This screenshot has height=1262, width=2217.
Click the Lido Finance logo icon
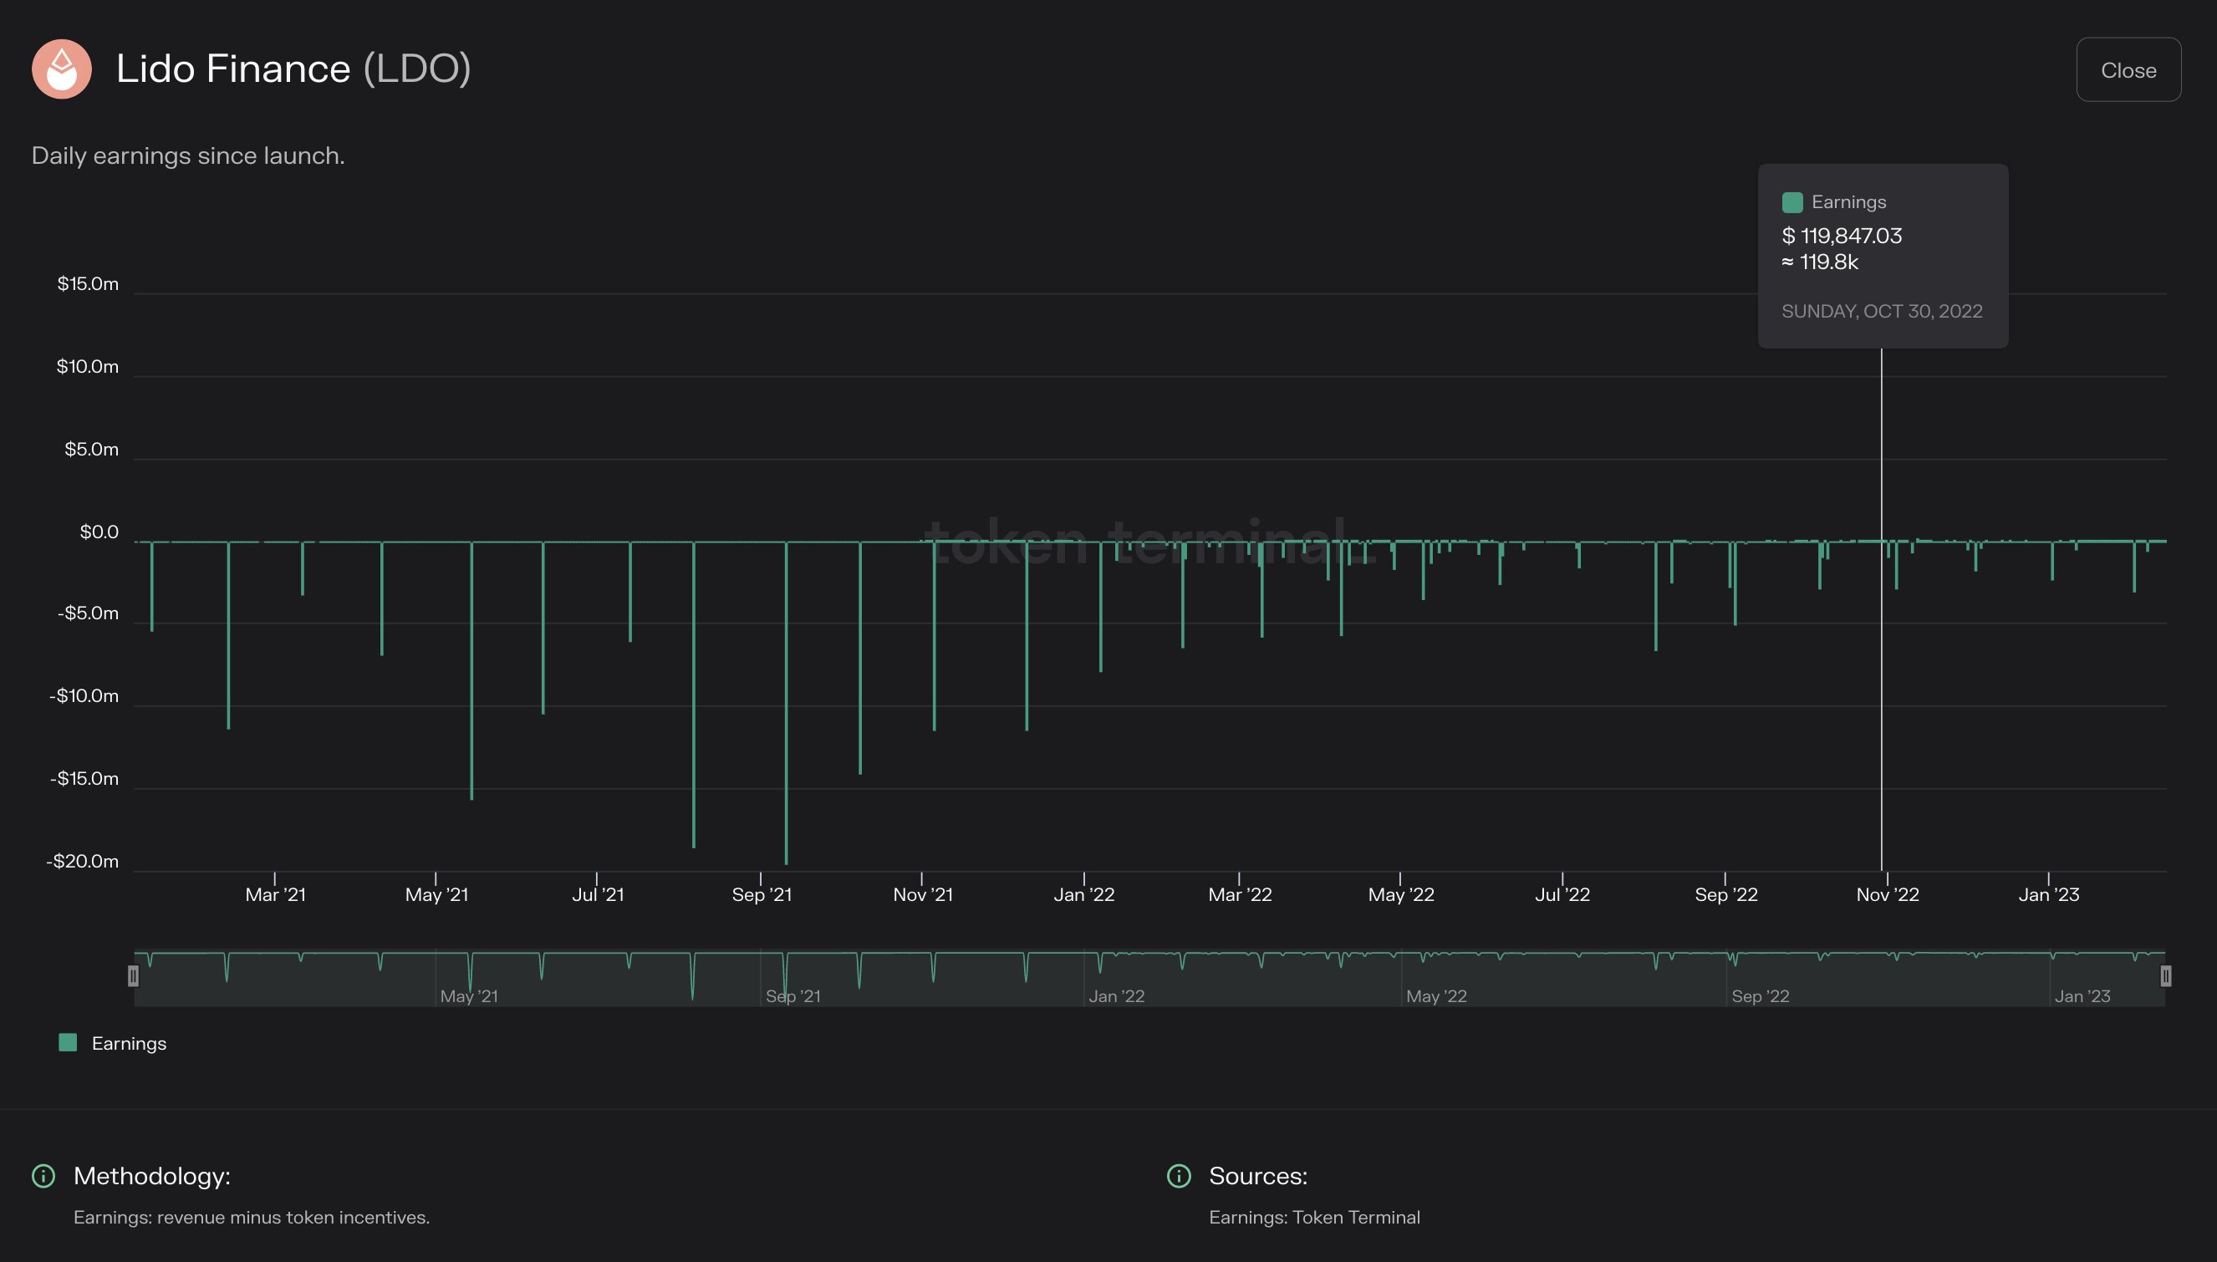coord(61,69)
